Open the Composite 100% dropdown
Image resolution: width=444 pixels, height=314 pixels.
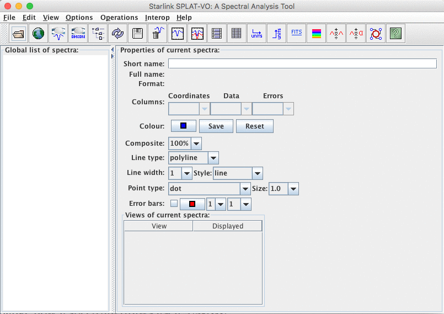[196, 143]
